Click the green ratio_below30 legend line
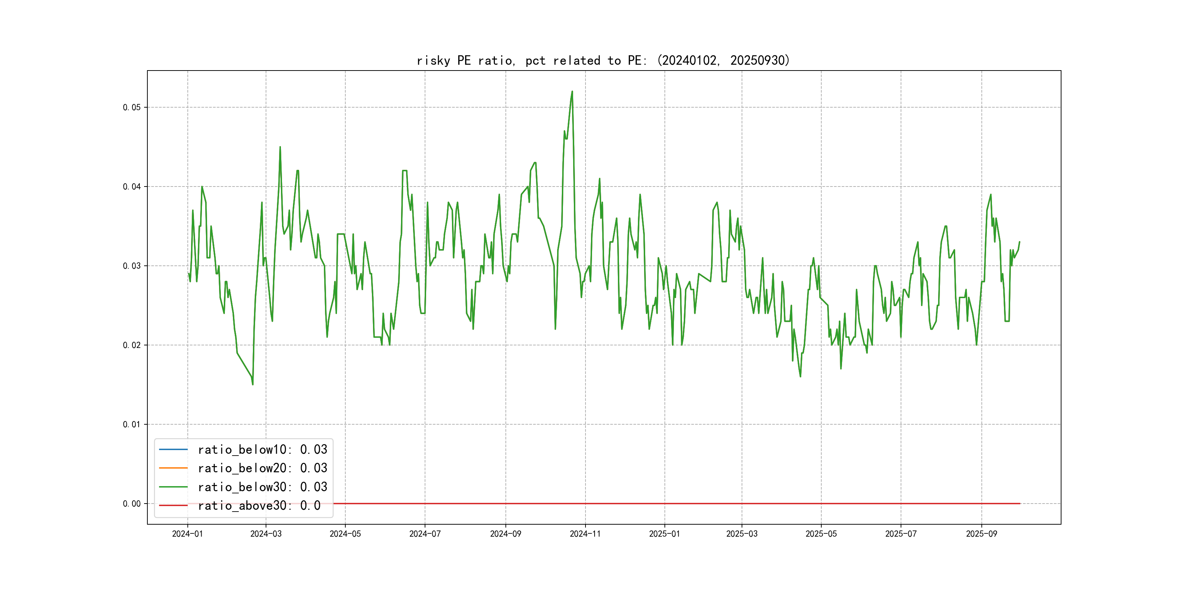1179x589 pixels. click(x=173, y=487)
